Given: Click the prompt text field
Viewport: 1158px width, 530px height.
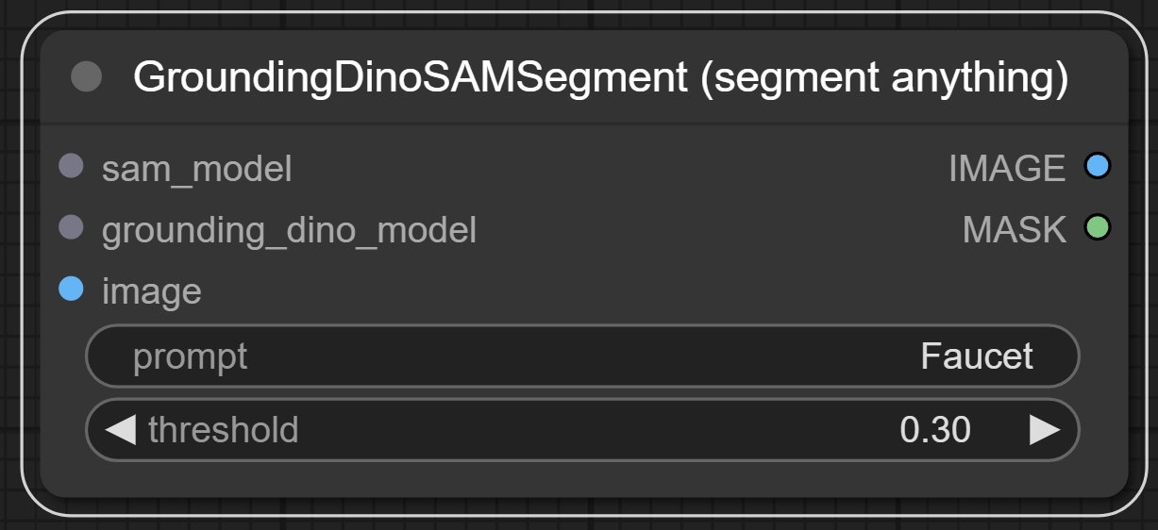Looking at the screenshot, I should coord(581,356).
